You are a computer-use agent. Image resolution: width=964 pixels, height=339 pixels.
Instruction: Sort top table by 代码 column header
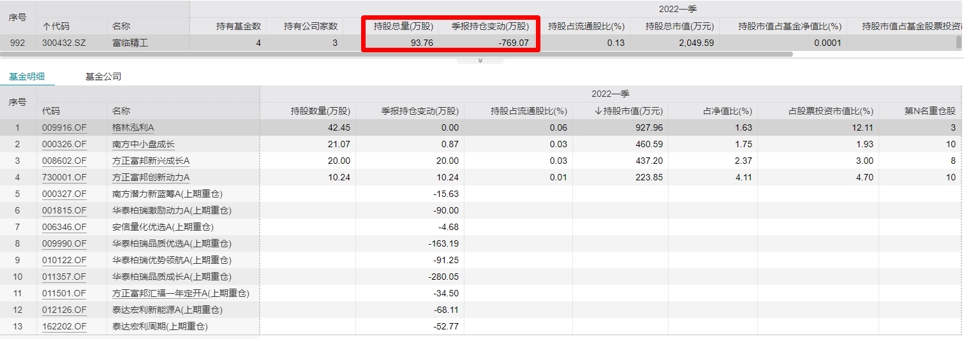pyautogui.click(x=56, y=26)
